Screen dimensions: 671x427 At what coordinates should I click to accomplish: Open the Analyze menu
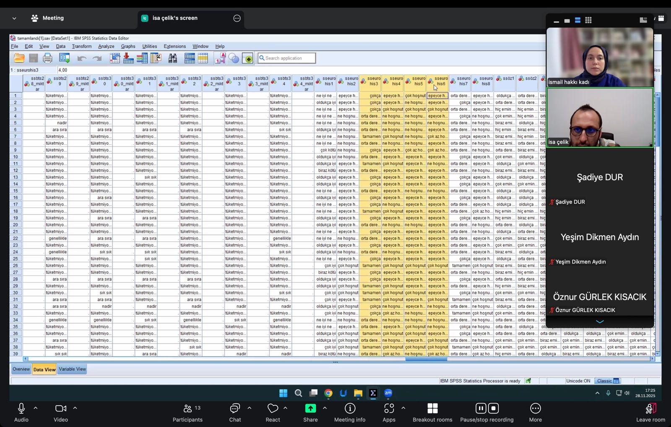pos(106,47)
